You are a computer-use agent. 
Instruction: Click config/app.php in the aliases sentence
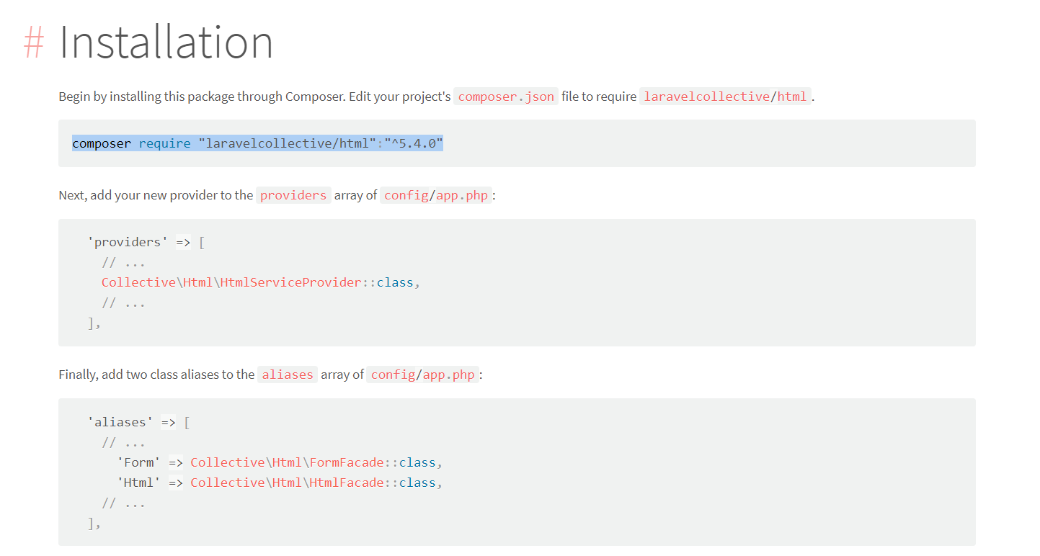423,375
